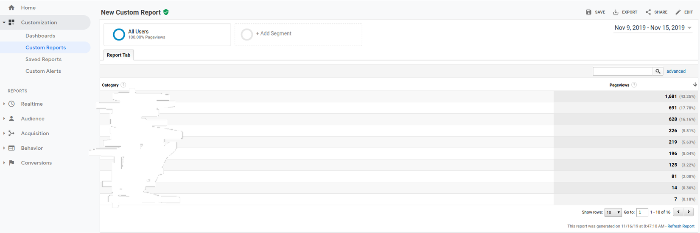This screenshot has width=700, height=233.
Task: Click the Refresh Report link
Action: click(x=681, y=226)
